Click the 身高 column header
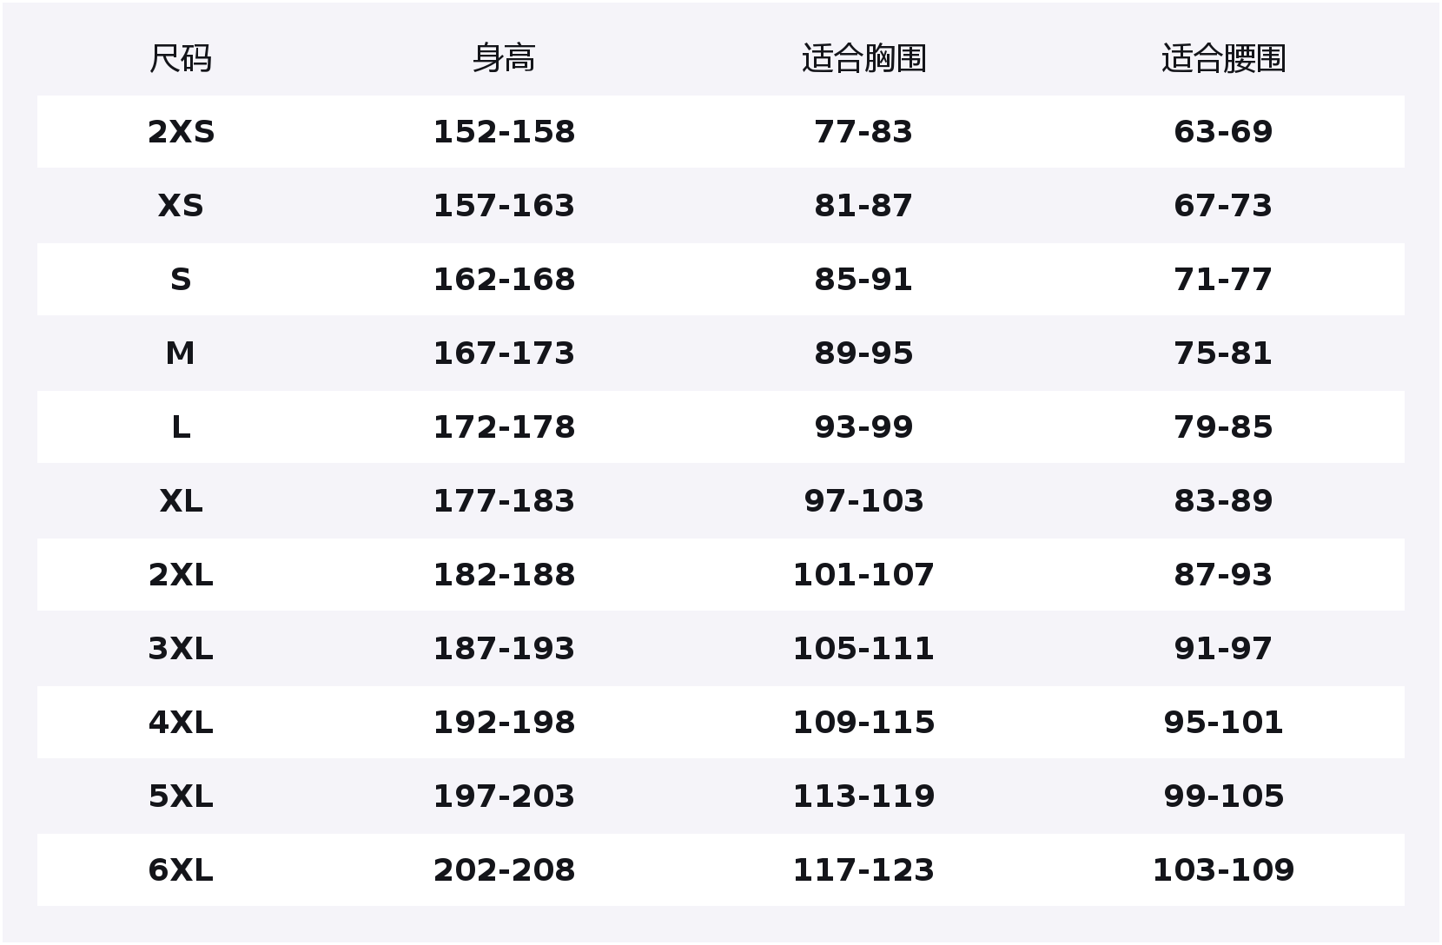This screenshot has width=1442, height=945. (504, 59)
